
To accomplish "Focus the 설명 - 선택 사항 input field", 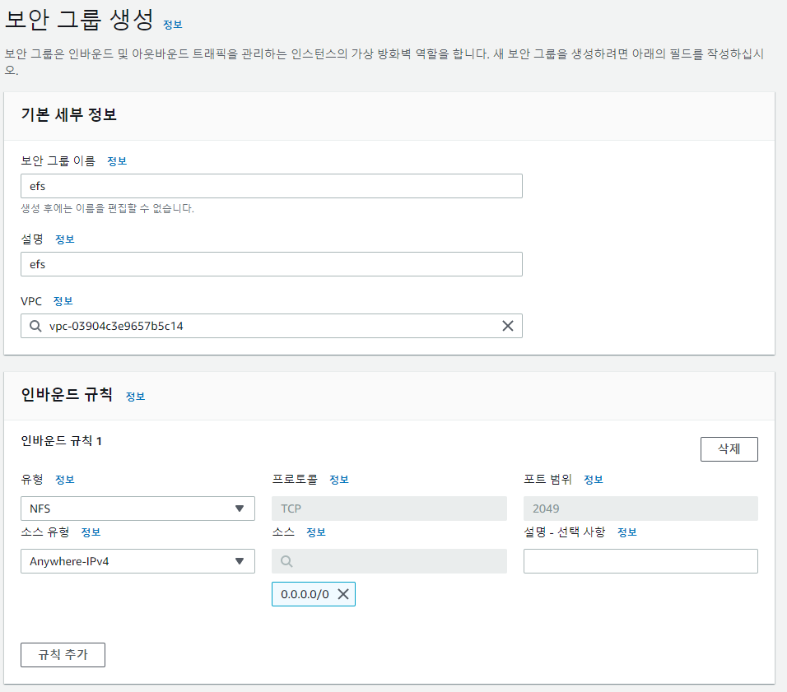I will pos(640,561).
